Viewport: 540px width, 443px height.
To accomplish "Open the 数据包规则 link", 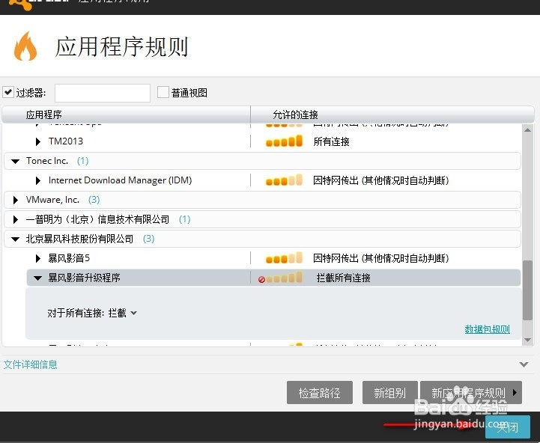I will click(487, 329).
